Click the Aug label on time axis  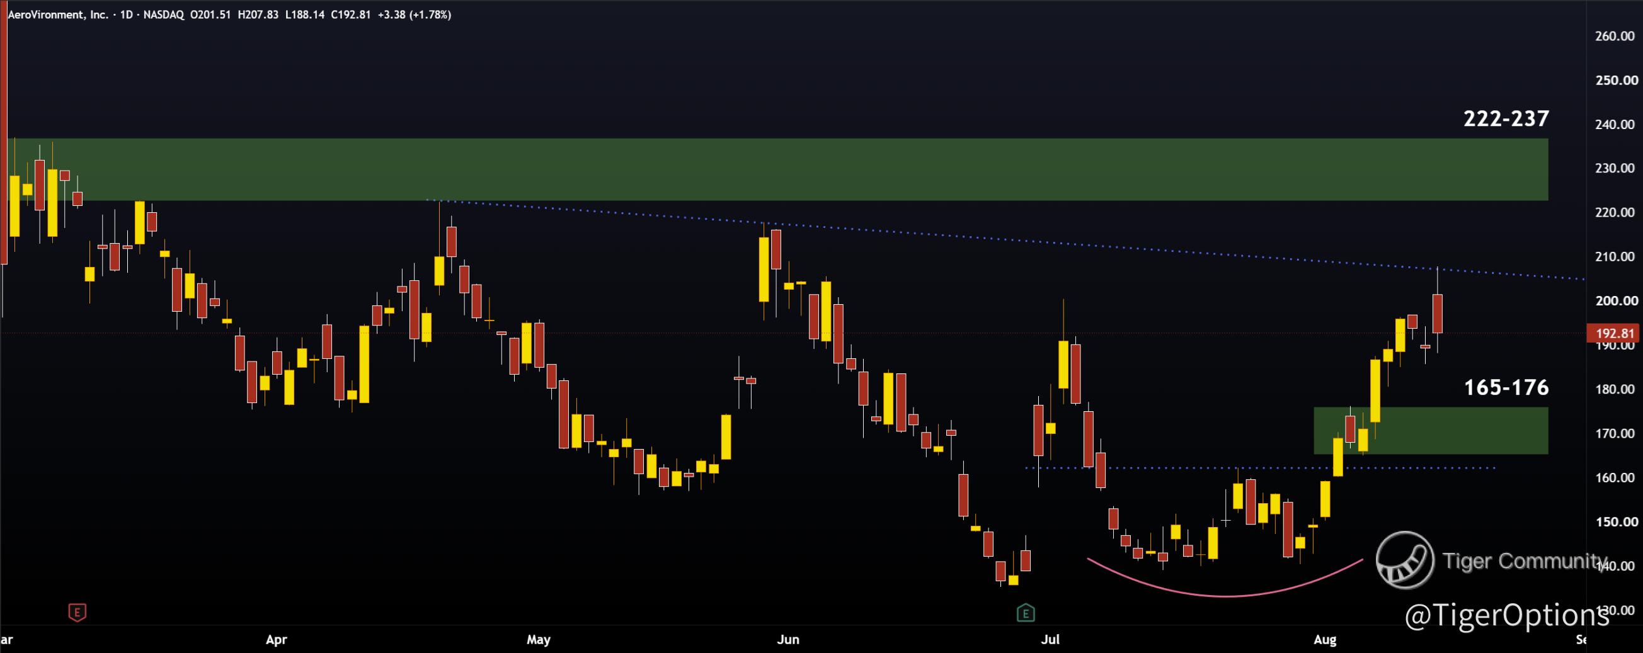coord(1325,640)
